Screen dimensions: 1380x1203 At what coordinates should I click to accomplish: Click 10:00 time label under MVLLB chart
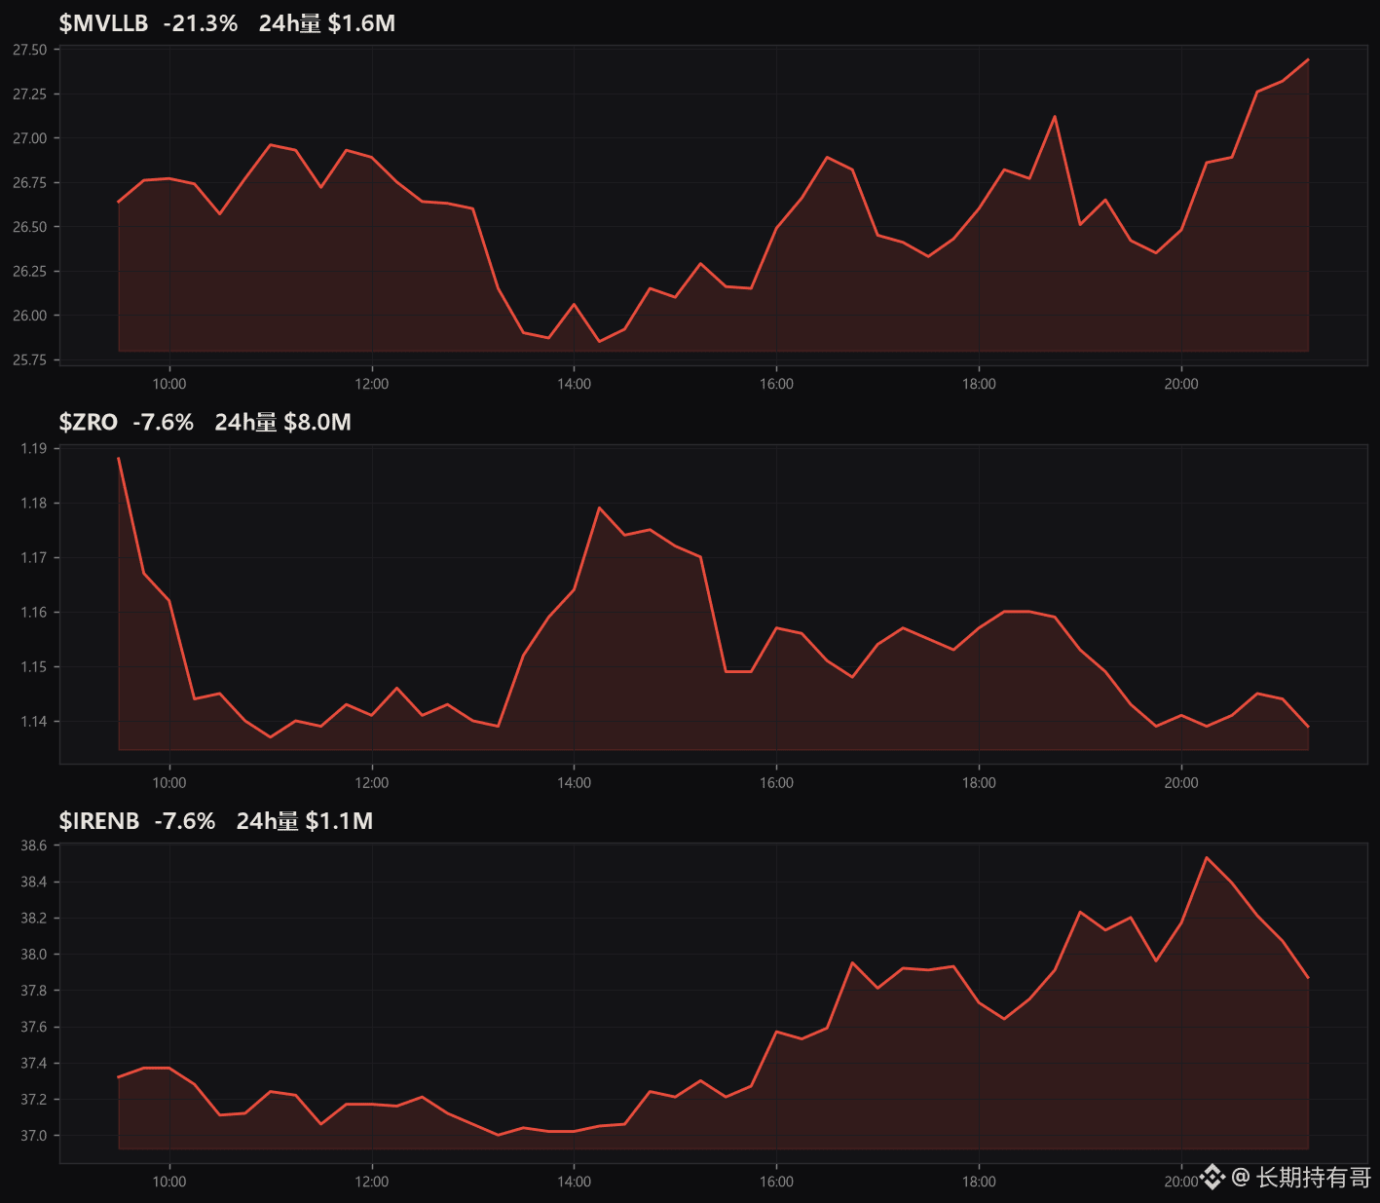click(169, 384)
